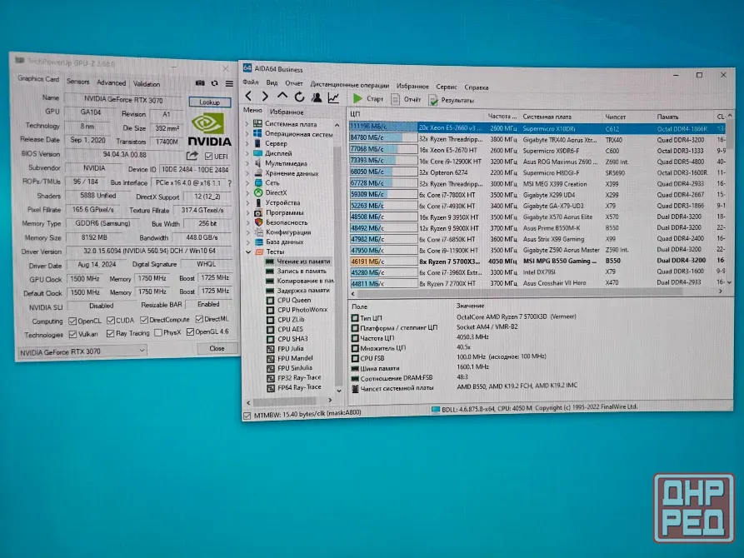The height and width of the screenshot is (558, 744).
Task: Click the GPU-Z Close button
Action: pos(217,348)
